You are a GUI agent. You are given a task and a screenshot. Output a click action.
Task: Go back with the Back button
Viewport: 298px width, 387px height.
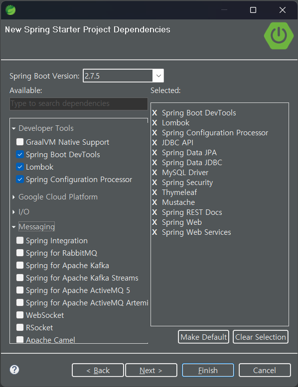pyautogui.click(x=98, y=370)
